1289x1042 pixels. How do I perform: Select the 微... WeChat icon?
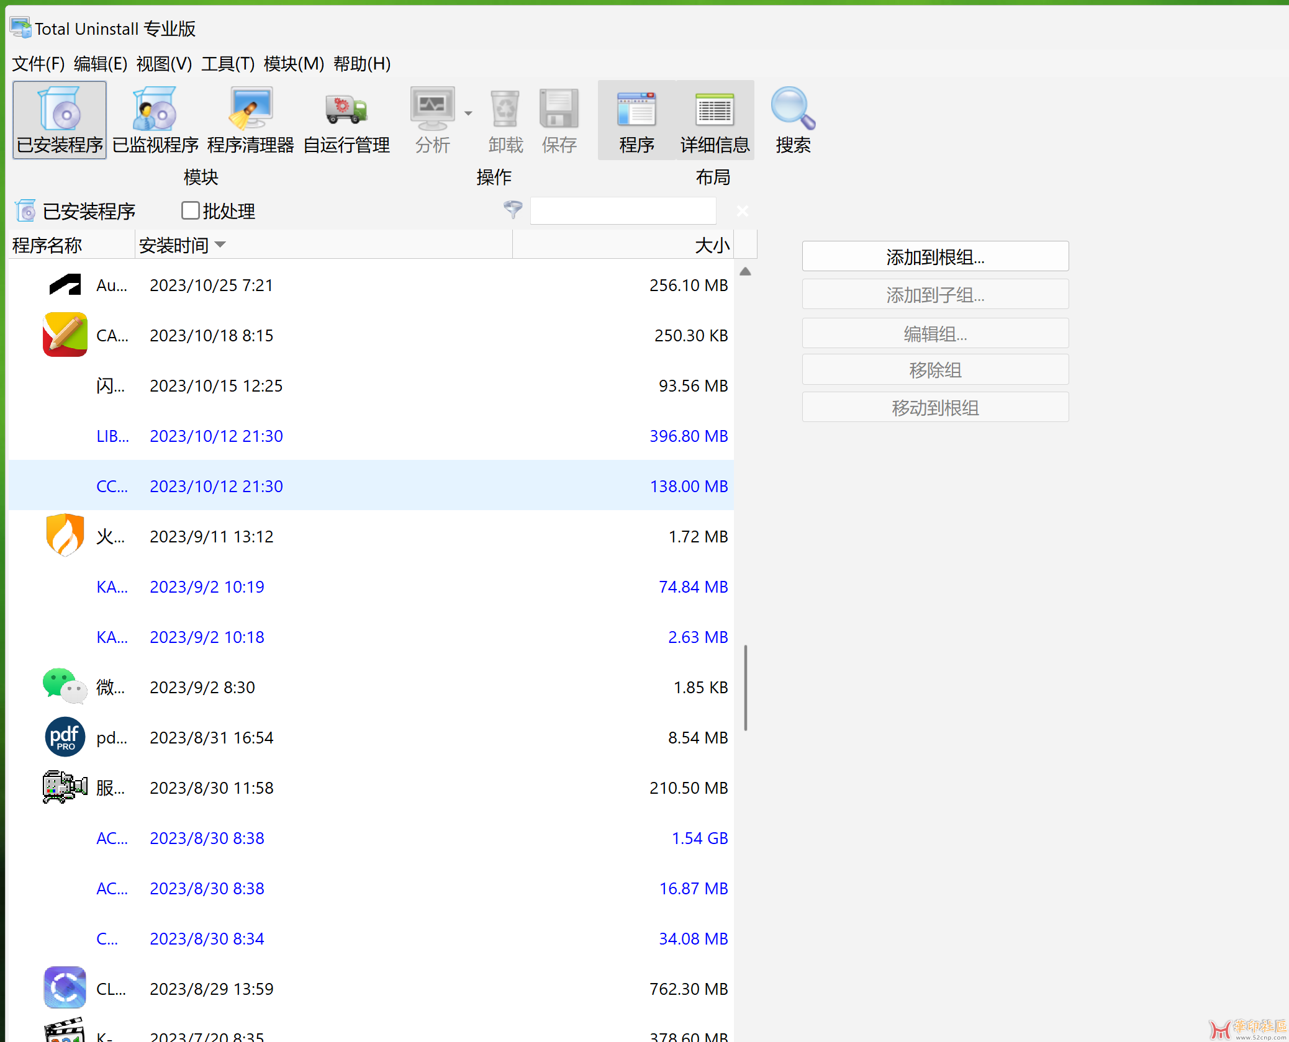click(65, 686)
